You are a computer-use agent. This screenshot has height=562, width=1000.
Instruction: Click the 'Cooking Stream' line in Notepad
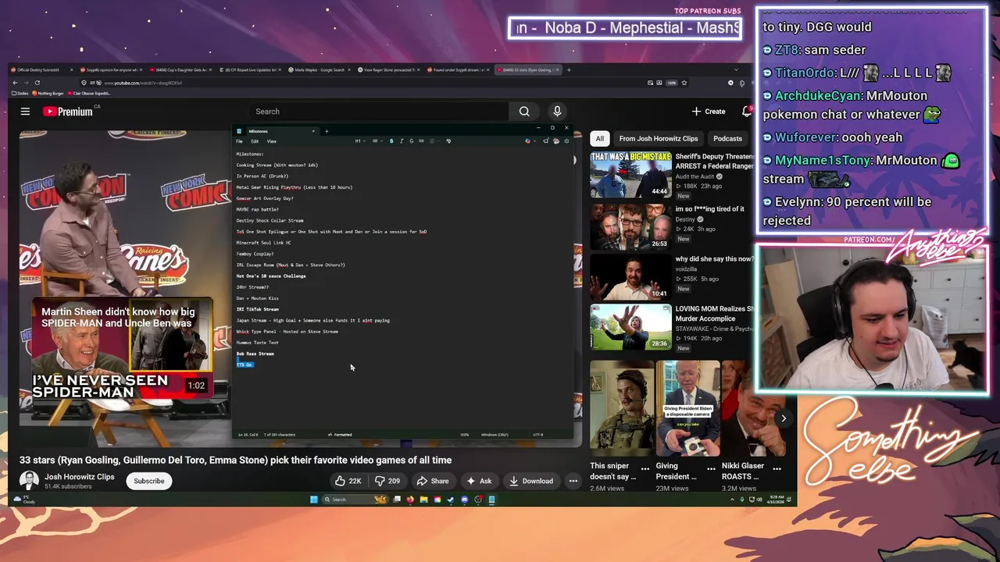click(x=277, y=165)
